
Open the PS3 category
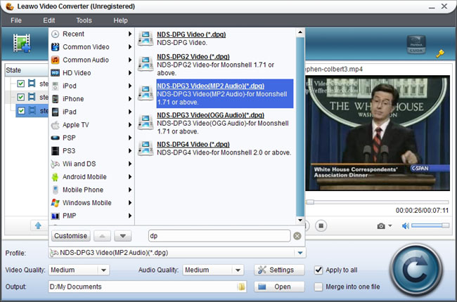(x=91, y=151)
